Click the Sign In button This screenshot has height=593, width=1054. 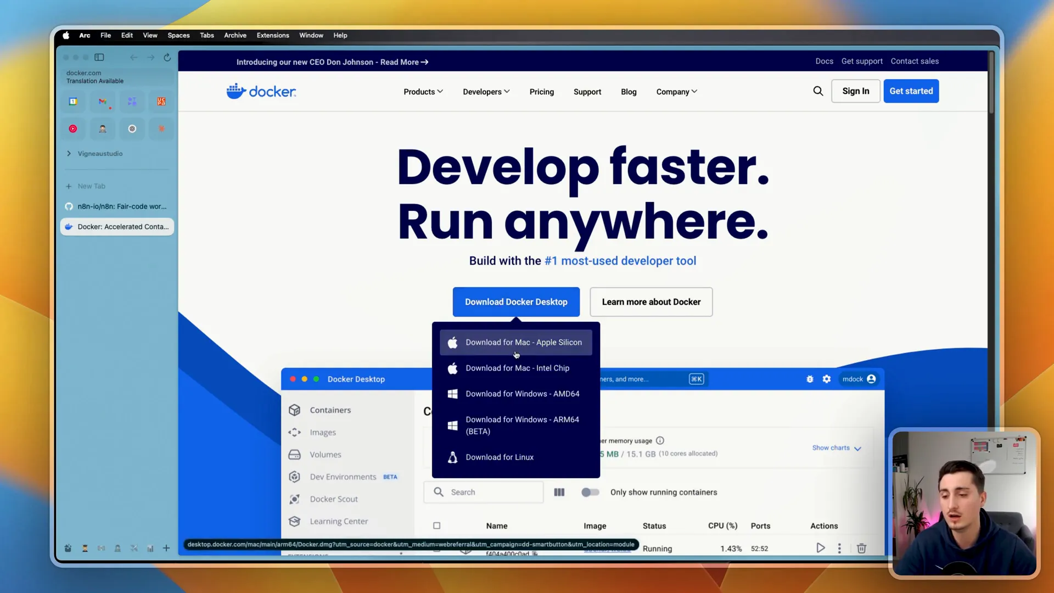click(x=856, y=91)
